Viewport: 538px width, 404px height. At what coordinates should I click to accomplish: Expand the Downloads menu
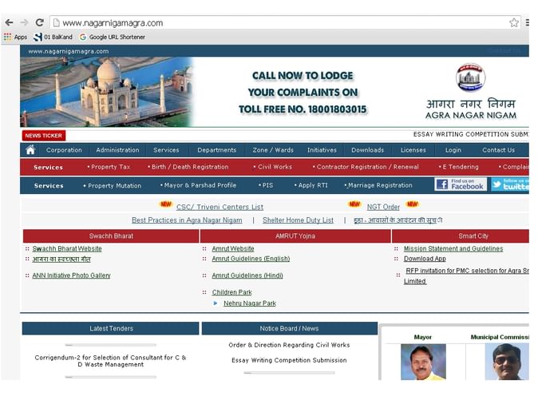367,150
